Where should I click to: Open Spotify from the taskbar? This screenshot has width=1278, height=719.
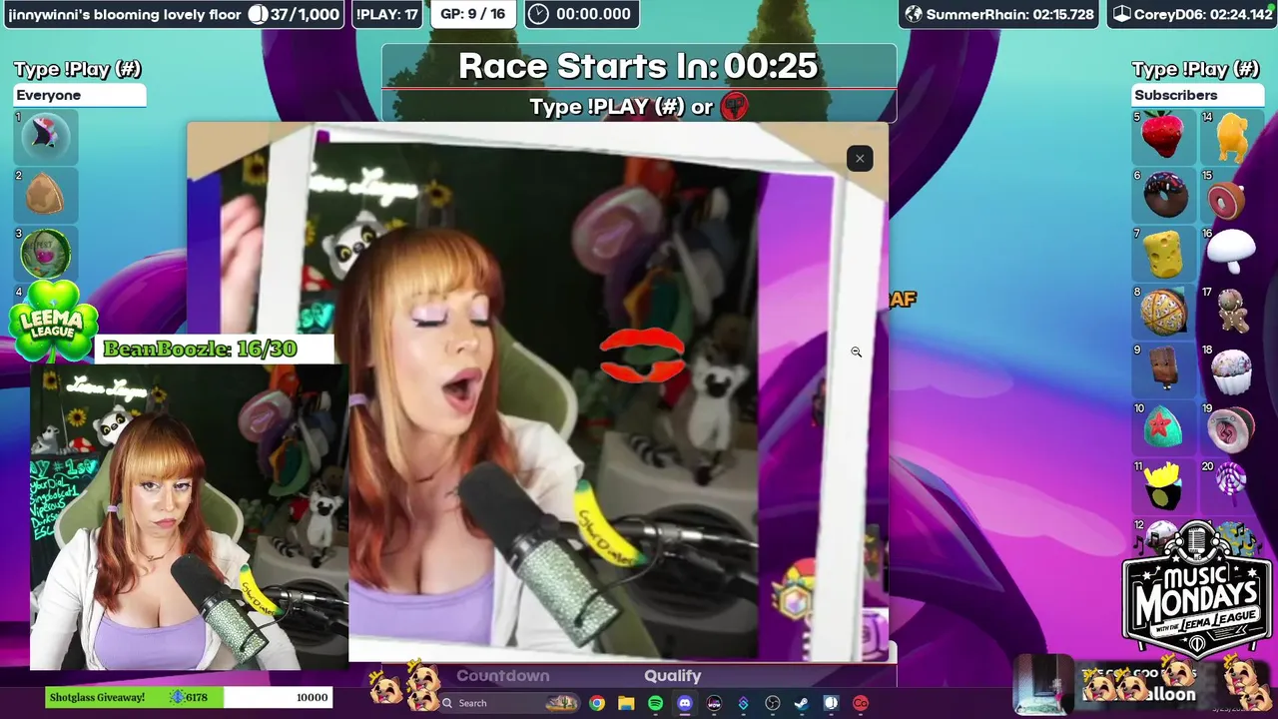(x=655, y=703)
